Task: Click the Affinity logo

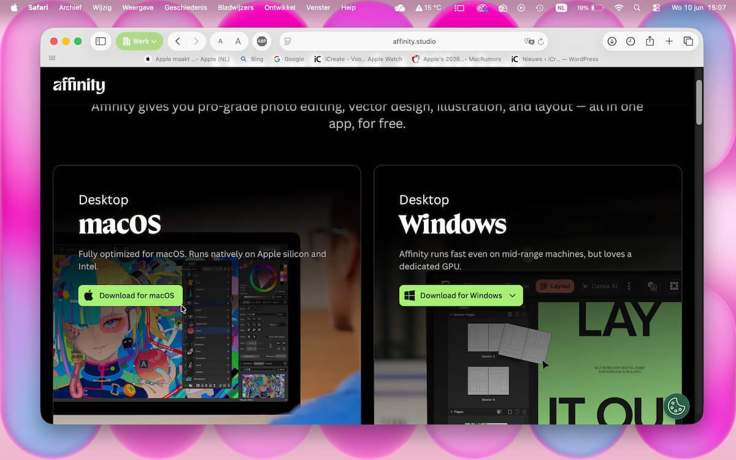Action: (x=79, y=85)
